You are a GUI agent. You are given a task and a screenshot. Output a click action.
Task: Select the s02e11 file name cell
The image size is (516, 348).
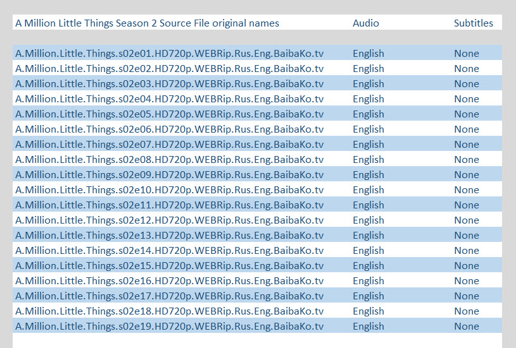pos(170,205)
